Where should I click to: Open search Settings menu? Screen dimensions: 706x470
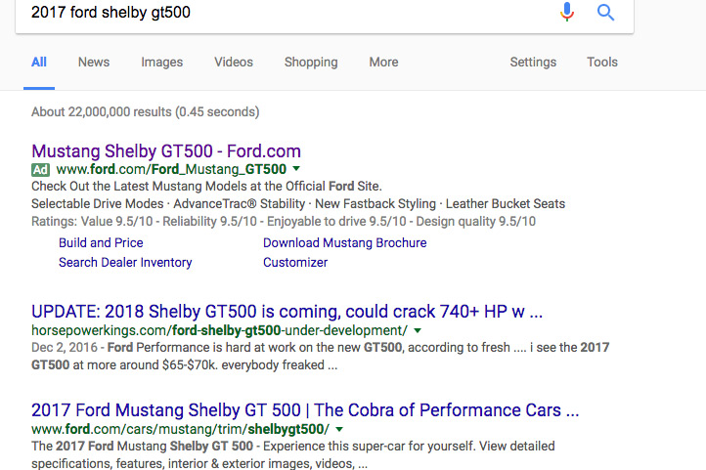coord(533,62)
